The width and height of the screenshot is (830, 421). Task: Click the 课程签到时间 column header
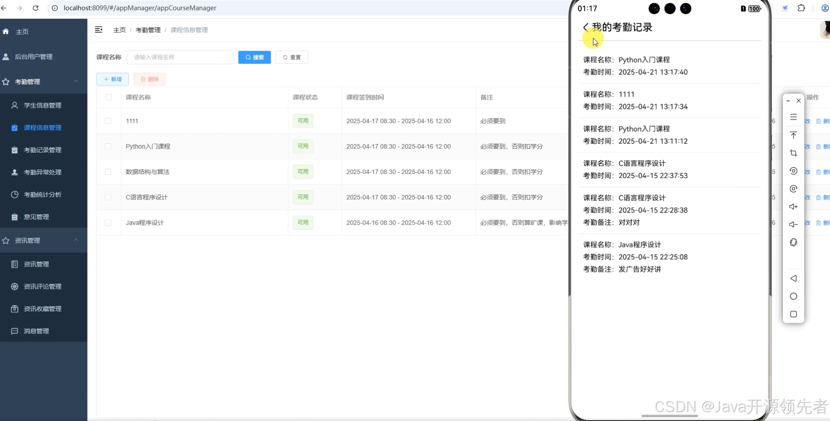(365, 97)
